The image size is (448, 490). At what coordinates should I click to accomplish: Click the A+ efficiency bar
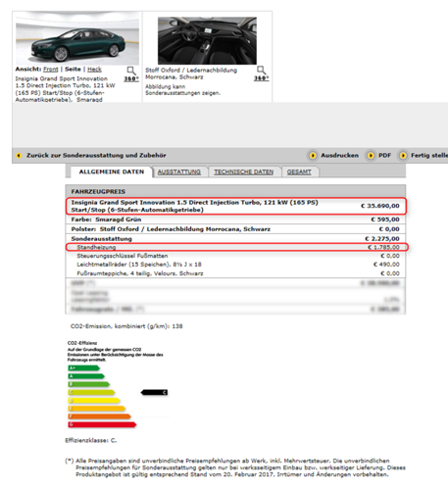(84, 368)
